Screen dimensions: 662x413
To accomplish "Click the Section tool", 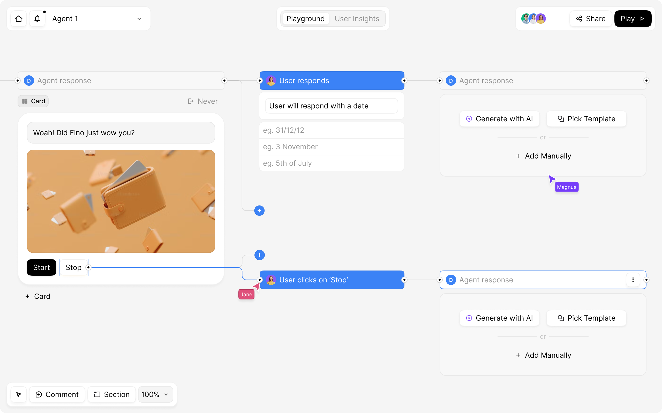I will pos(111,394).
